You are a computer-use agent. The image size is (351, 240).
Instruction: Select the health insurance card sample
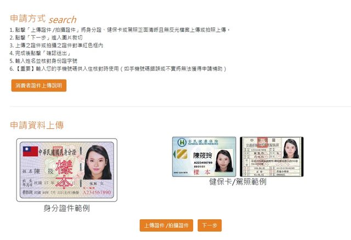[x=204, y=157]
